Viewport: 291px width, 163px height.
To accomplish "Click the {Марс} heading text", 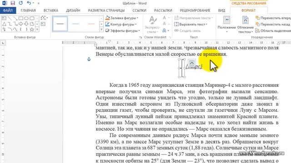I will point(194,67).
